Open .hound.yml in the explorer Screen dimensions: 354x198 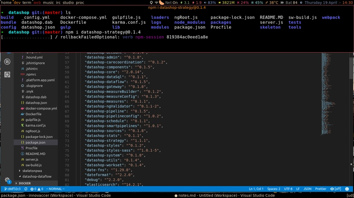coord(34,57)
